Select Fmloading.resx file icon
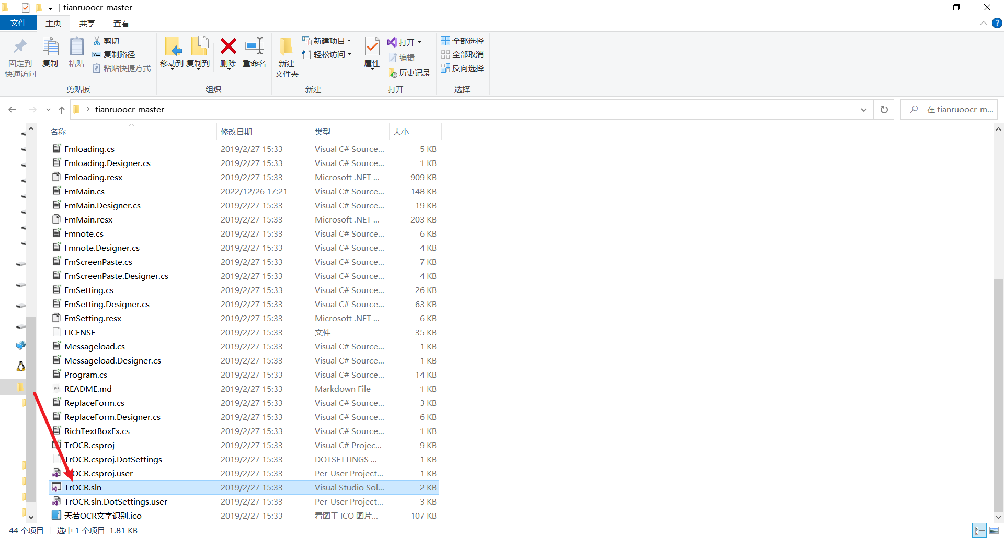Screen dimensions: 1004x538 coord(56,177)
